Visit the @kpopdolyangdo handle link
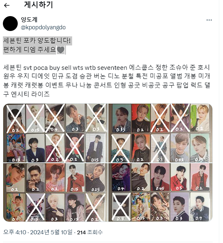This screenshot has width=223, height=243. (x=43, y=27)
